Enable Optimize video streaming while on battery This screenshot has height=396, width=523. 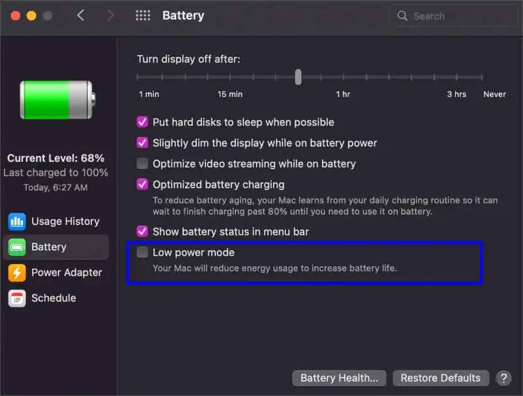[142, 164]
